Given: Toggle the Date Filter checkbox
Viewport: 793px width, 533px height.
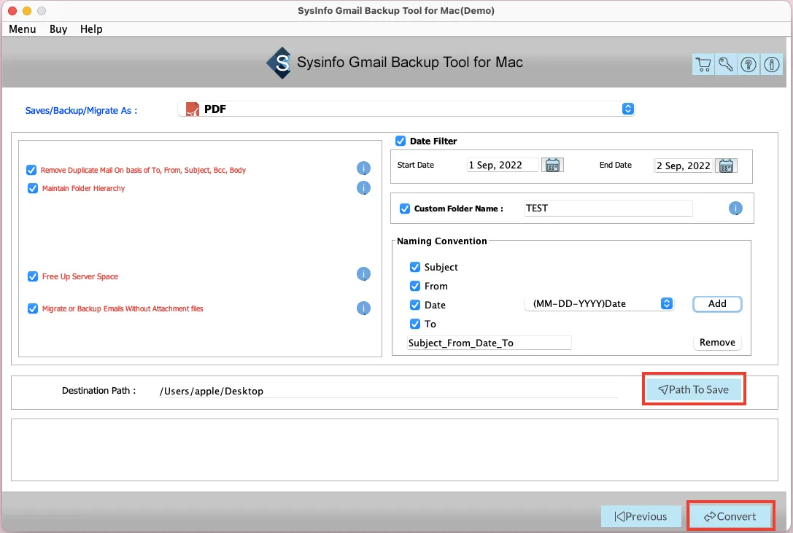Looking at the screenshot, I should [x=400, y=141].
